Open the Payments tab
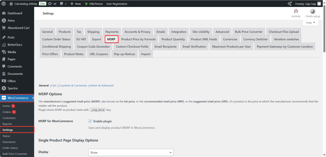This screenshot has height=157, width=326. (112, 32)
